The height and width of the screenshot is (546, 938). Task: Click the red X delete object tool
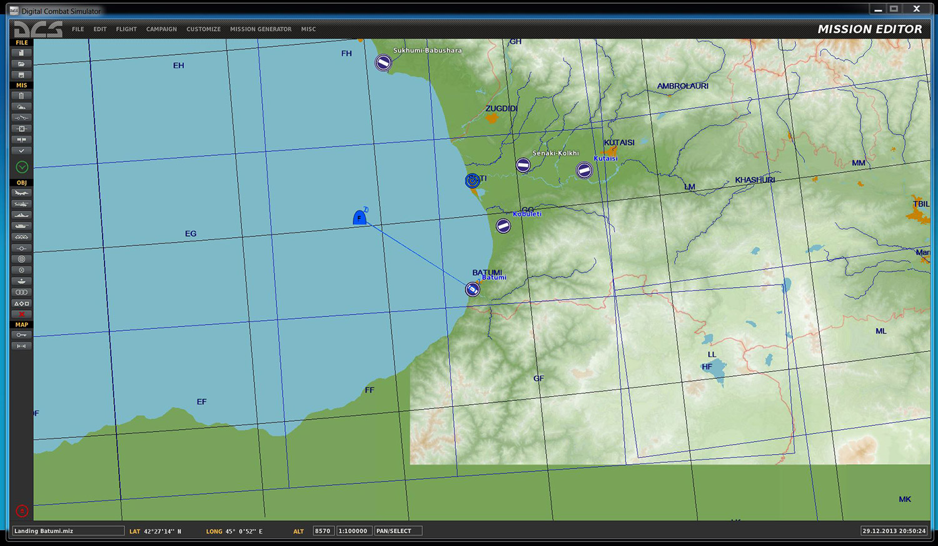21,314
